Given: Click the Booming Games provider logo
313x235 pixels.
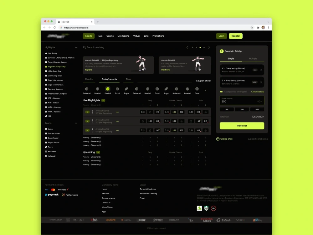Looking at the screenshot, I should [x=207, y=220].
